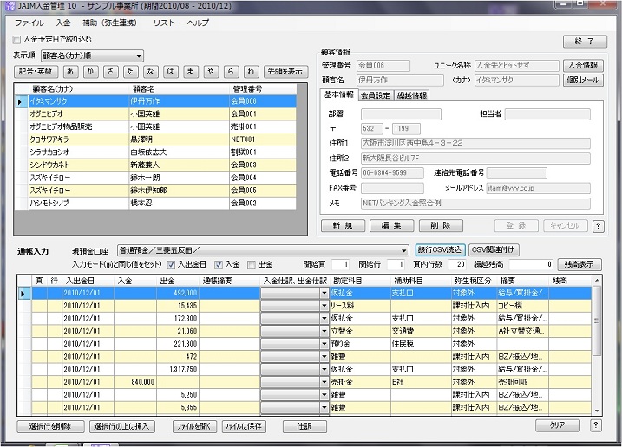Open the 現預金口座 account dropdown
Image resolution: width=622 pixels, height=447 pixels.
pyautogui.click(x=263, y=250)
